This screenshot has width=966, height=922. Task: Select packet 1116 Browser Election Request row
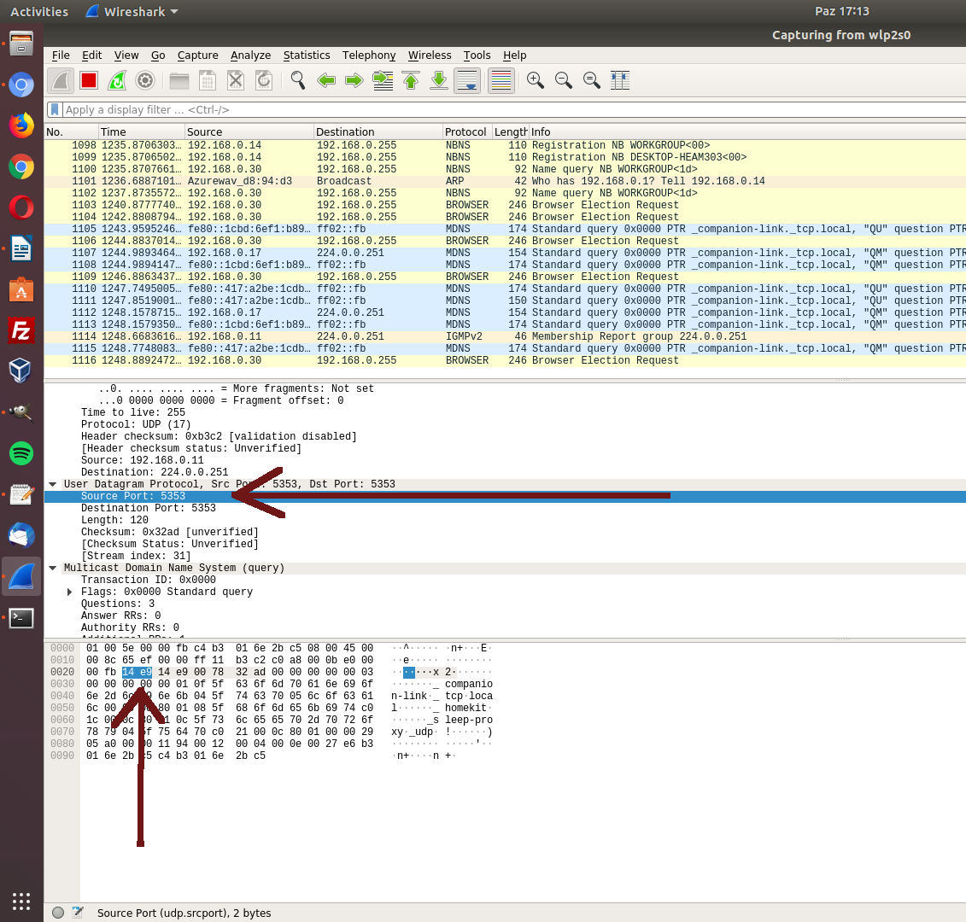505,360
